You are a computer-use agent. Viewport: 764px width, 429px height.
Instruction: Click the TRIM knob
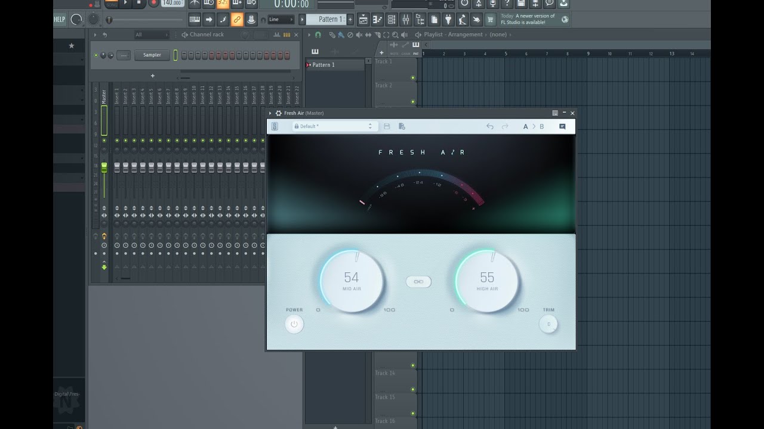pos(549,324)
